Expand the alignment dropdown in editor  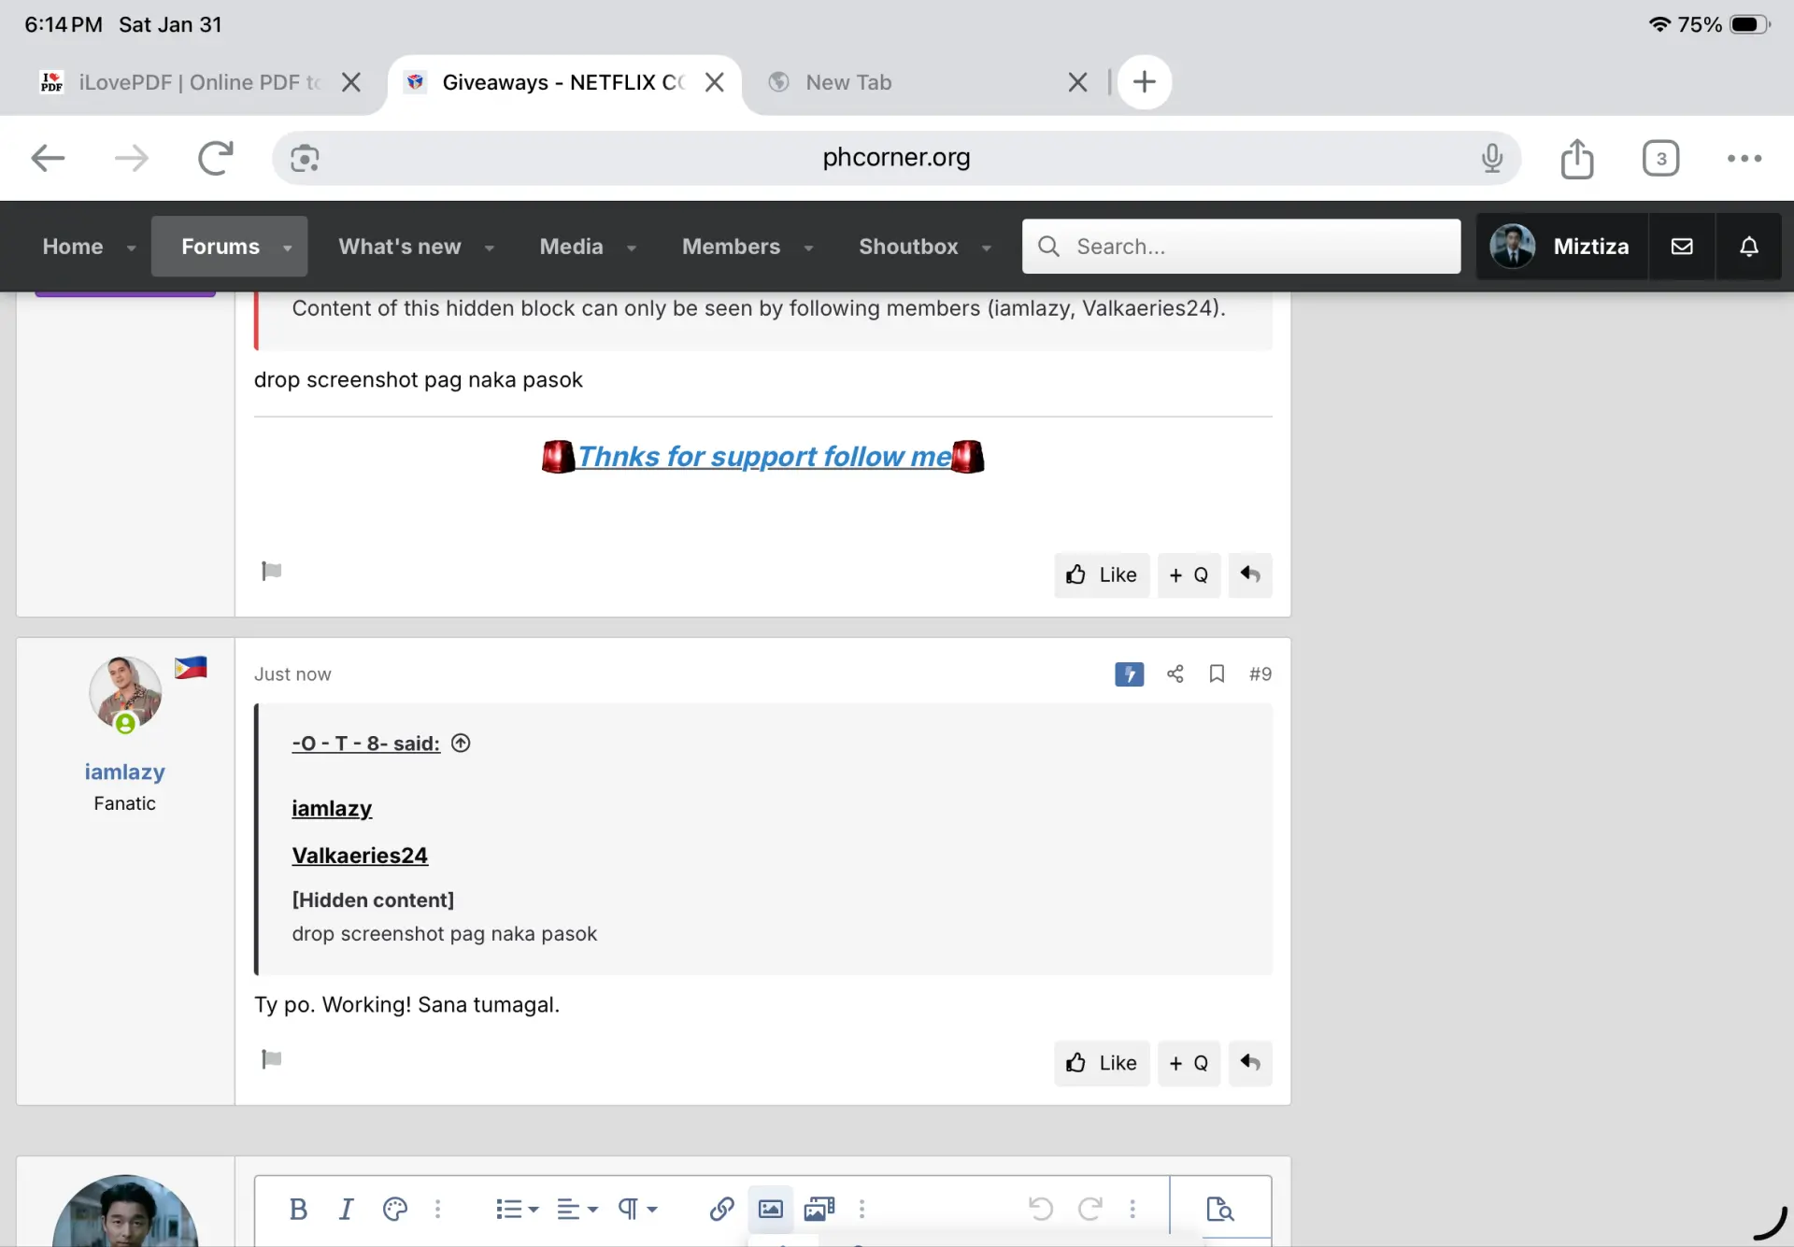tap(577, 1210)
